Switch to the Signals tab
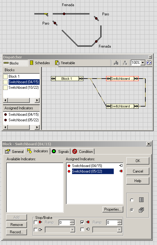Viewport: 157px width, 245px height. tap(60, 151)
